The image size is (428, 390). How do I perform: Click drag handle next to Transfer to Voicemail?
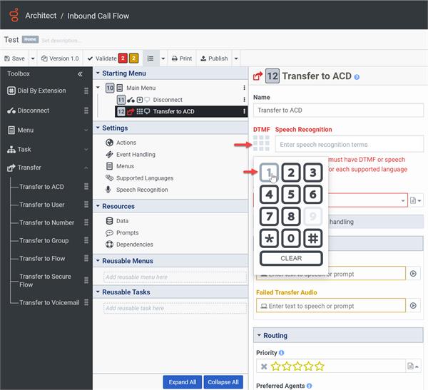(86, 302)
